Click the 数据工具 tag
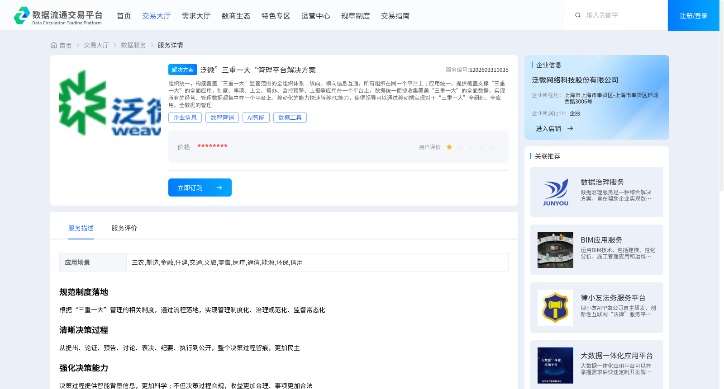 pyautogui.click(x=290, y=117)
